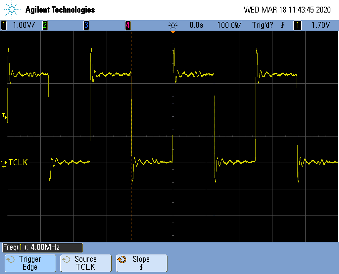Select the green channel 2 indicator

(45, 25)
